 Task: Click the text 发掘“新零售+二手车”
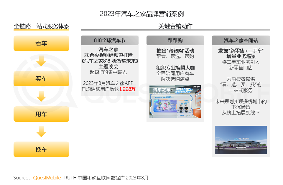241,51
